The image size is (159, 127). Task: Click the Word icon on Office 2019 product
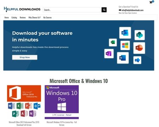[11, 106]
